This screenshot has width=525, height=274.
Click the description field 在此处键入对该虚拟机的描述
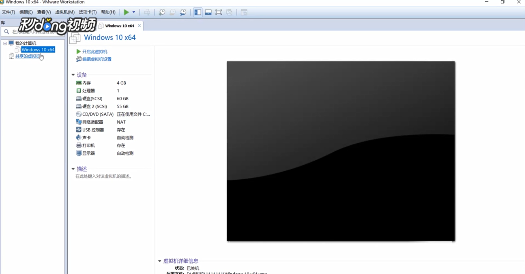[x=104, y=176]
